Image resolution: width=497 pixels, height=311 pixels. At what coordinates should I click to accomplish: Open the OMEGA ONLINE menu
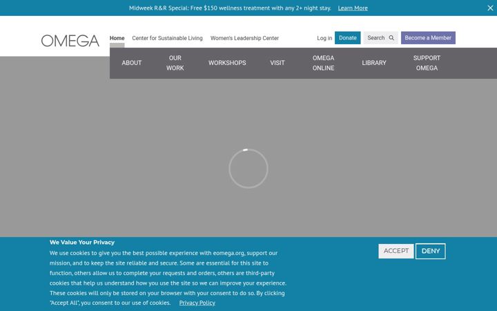click(x=323, y=63)
